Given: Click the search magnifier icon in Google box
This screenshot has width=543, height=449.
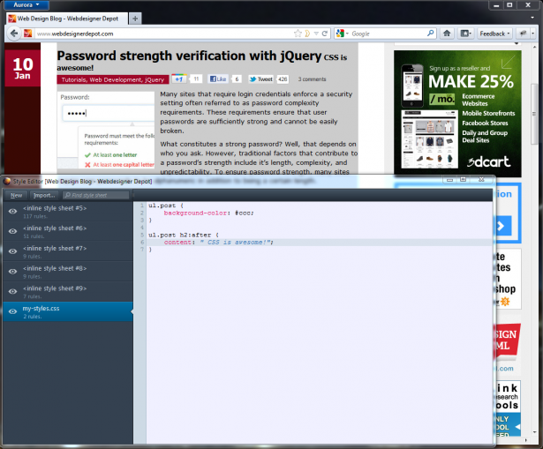Looking at the screenshot, I should [x=431, y=34].
